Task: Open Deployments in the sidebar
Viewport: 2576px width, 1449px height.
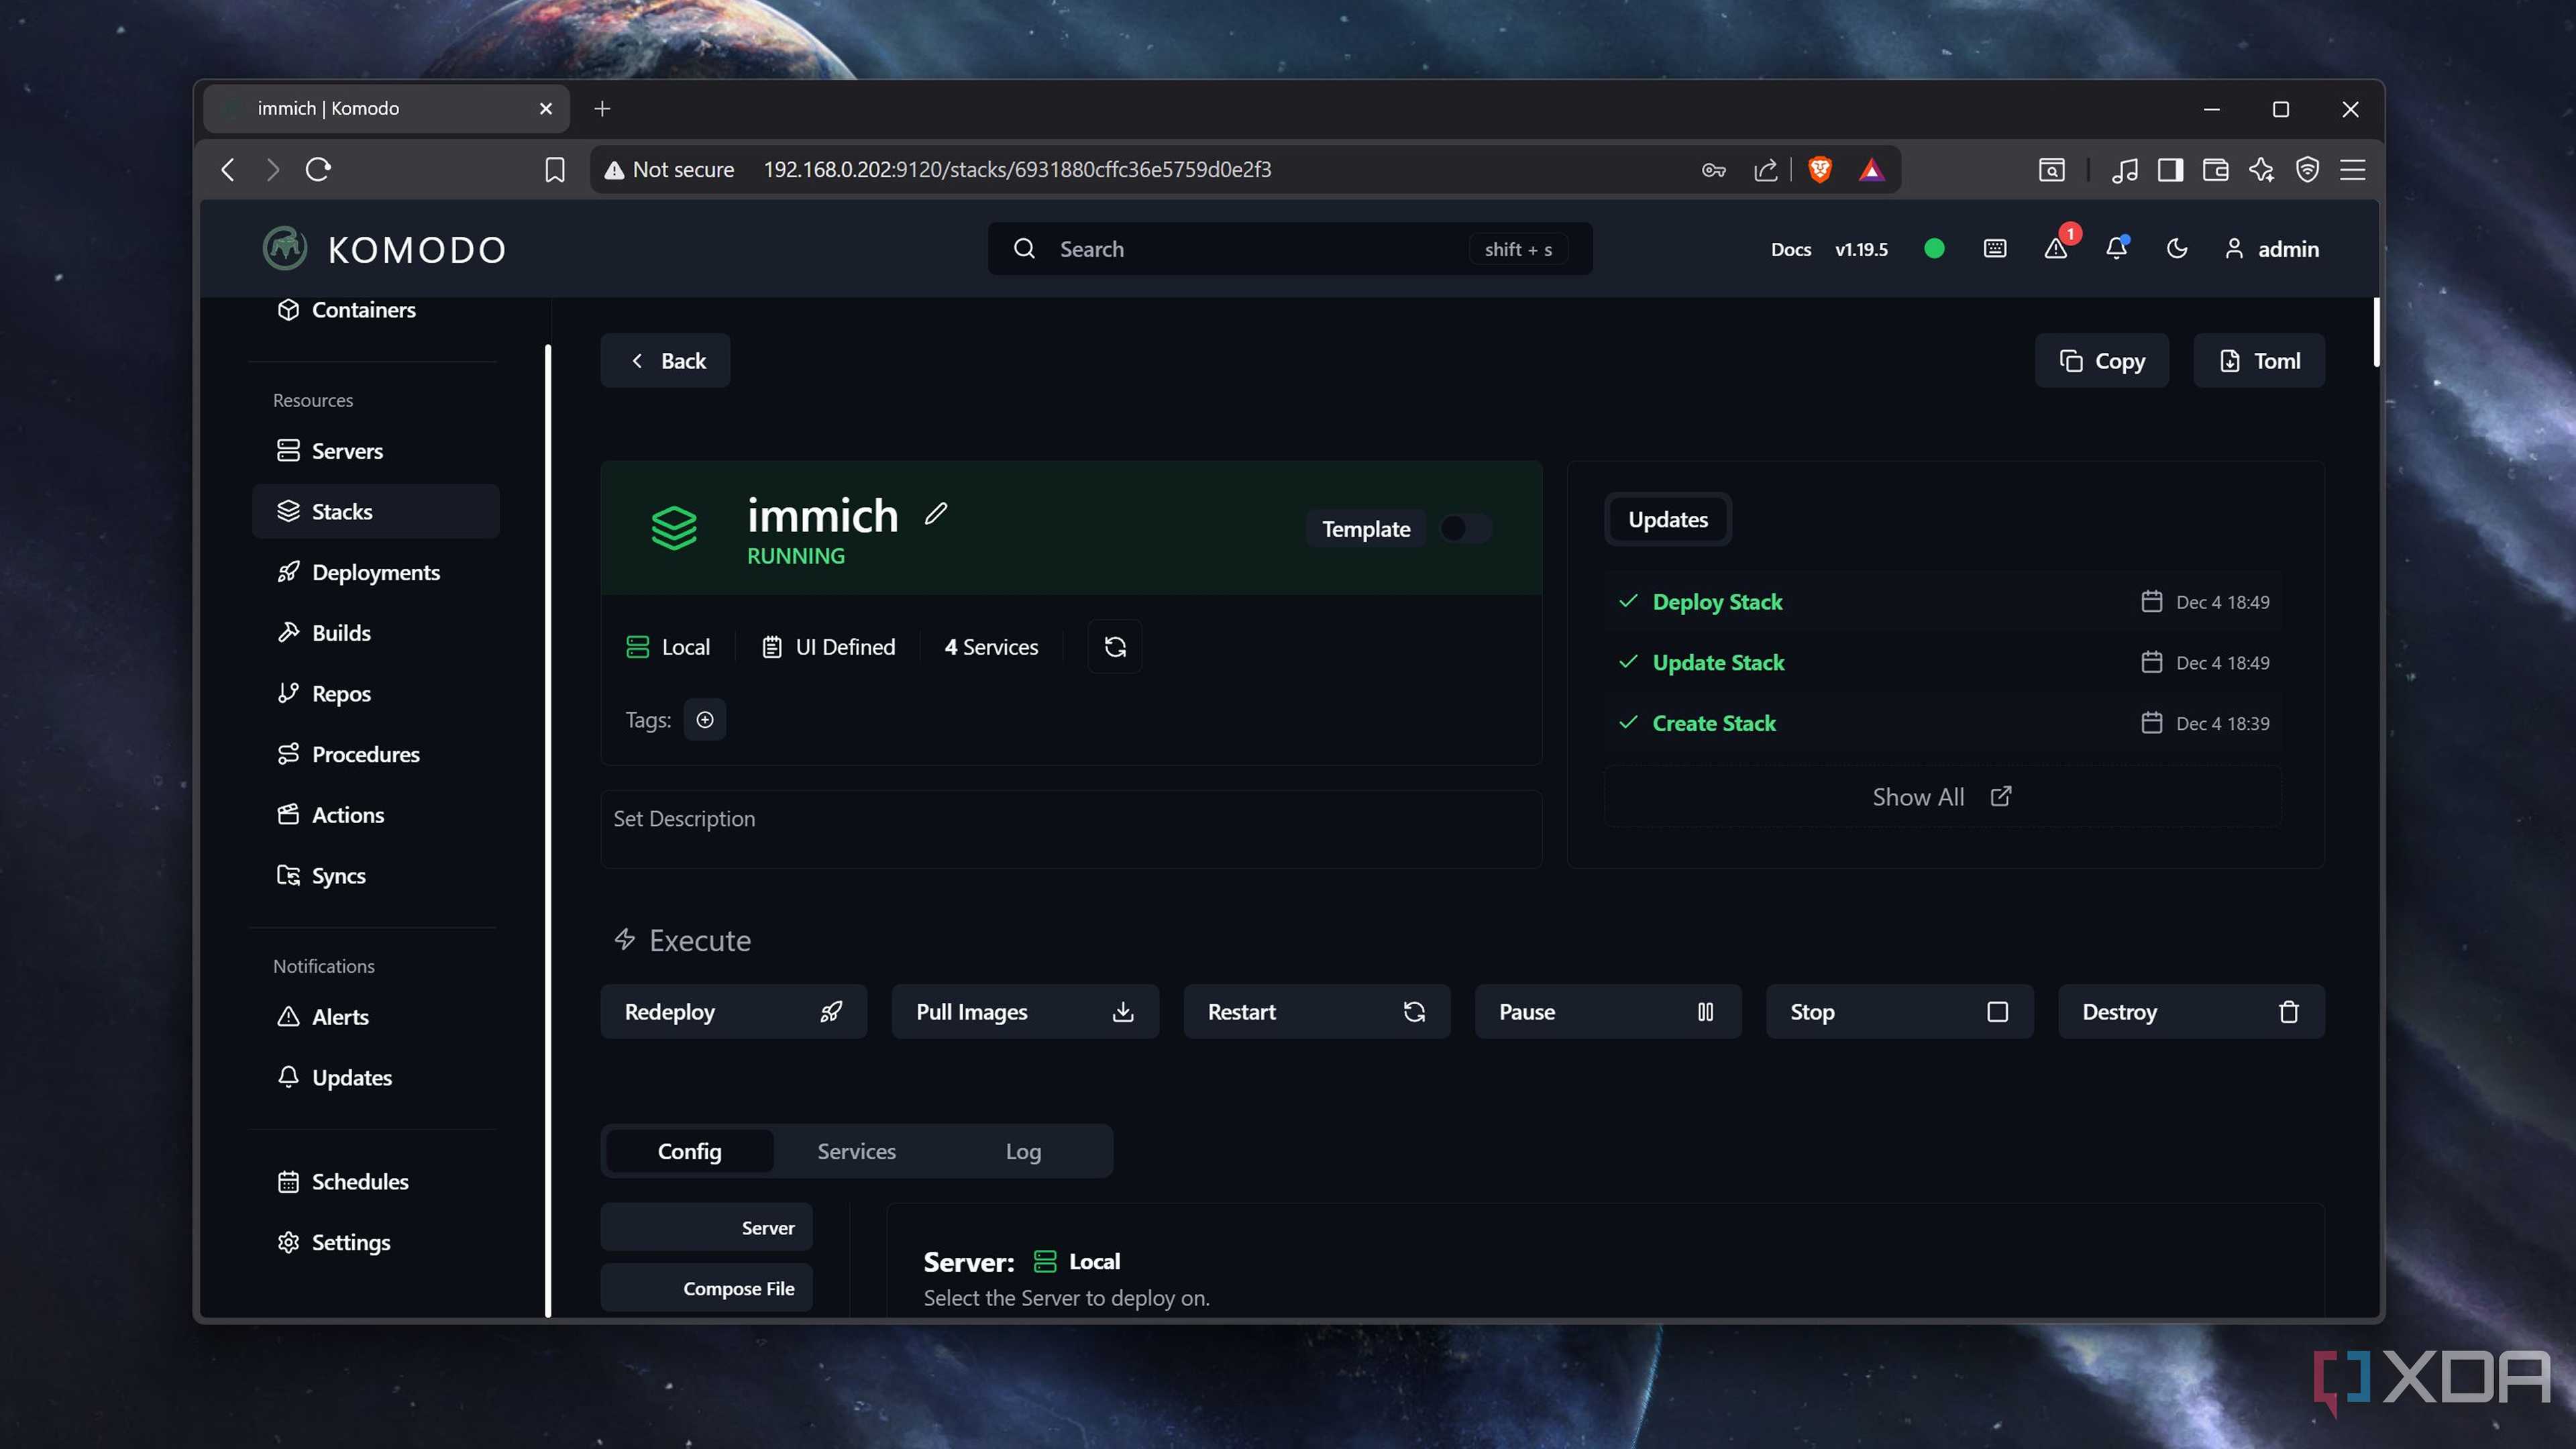Action: click(x=376, y=572)
